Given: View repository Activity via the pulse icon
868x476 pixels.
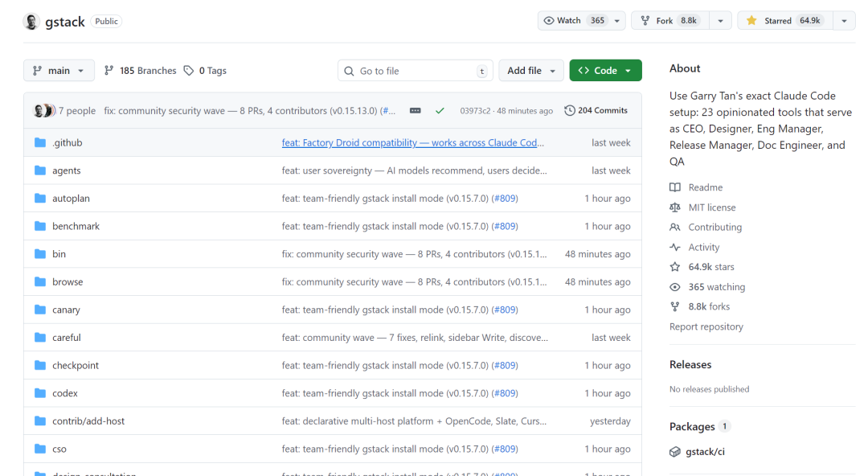Looking at the screenshot, I should point(675,247).
